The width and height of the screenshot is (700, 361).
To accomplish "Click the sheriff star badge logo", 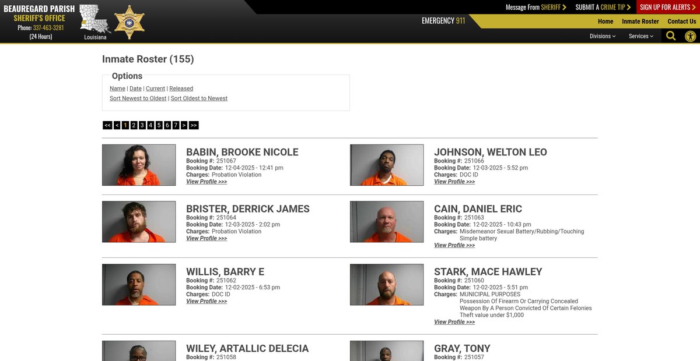I will [129, 22].
